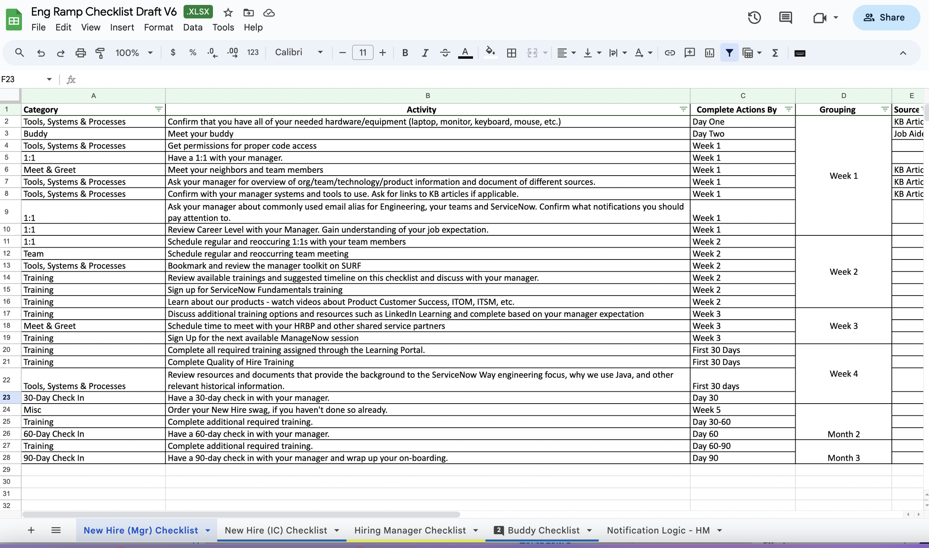This screenshot has height=548, width=929.
Task: Toggle strikethrough formatting
Action: [445, 53]
